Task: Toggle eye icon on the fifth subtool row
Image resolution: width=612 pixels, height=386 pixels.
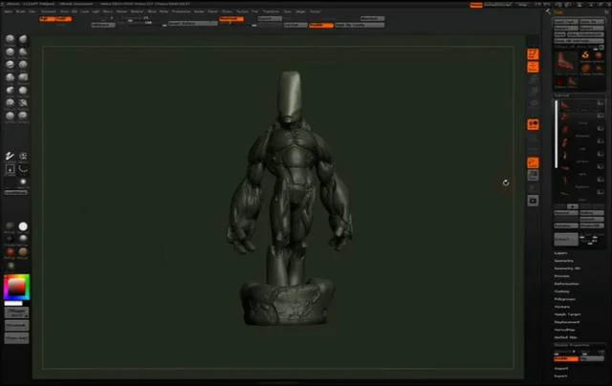Action: (x=601, y=154)
